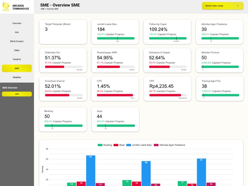Open the Readme page
The height and width of the screenshot is (186, 248).
17,77
